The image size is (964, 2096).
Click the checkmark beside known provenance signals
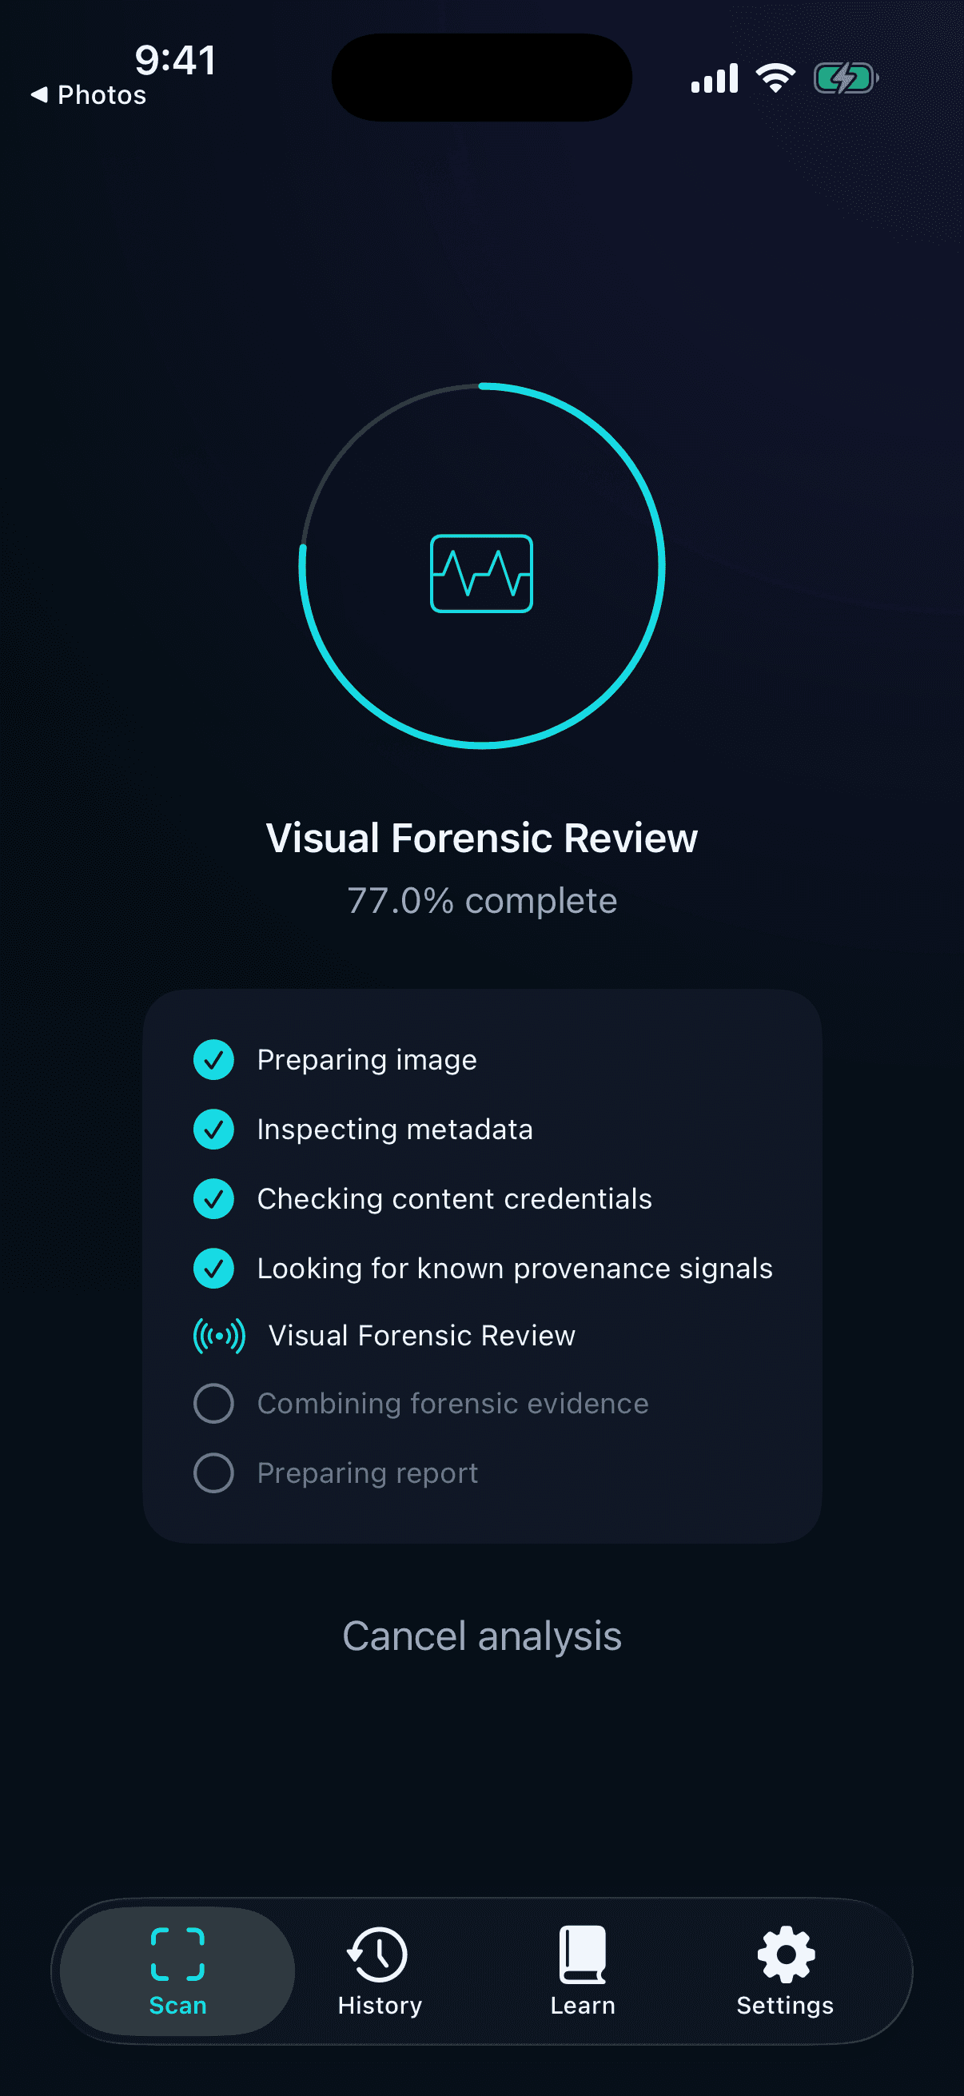[x=214, y=1269]
